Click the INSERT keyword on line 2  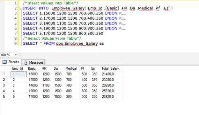click(30, 8)
